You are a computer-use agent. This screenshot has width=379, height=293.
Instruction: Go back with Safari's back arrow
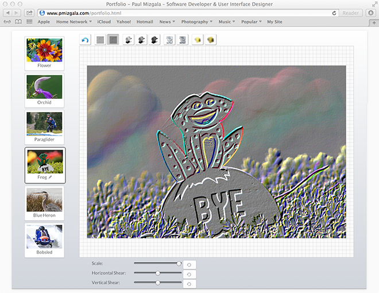7,13
